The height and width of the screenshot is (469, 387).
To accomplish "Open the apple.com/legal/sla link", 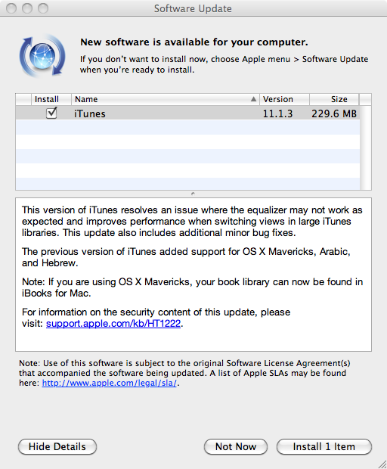I will [x=110, y=383].
